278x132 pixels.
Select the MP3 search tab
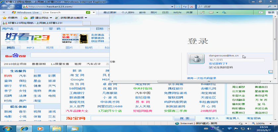tap(30, 48)
